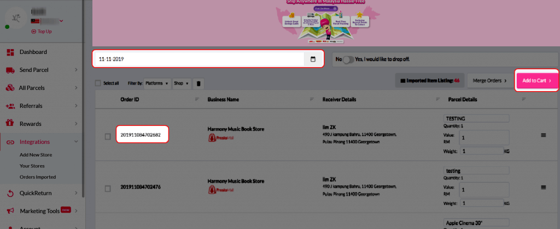Tick checkbox for order 201911084702476
Viewport: 560px width, 229px height.
(x=108, y=189)
